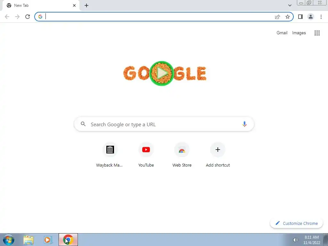
Task: Minimize the Chrome window
Action: click(x=301, y=3)
